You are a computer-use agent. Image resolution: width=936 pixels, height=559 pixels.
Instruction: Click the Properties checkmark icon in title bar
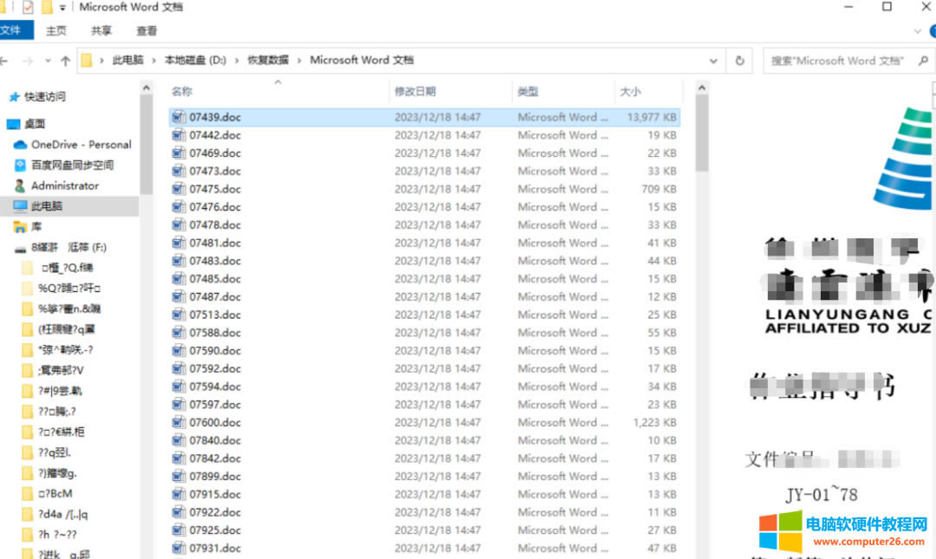28,8
